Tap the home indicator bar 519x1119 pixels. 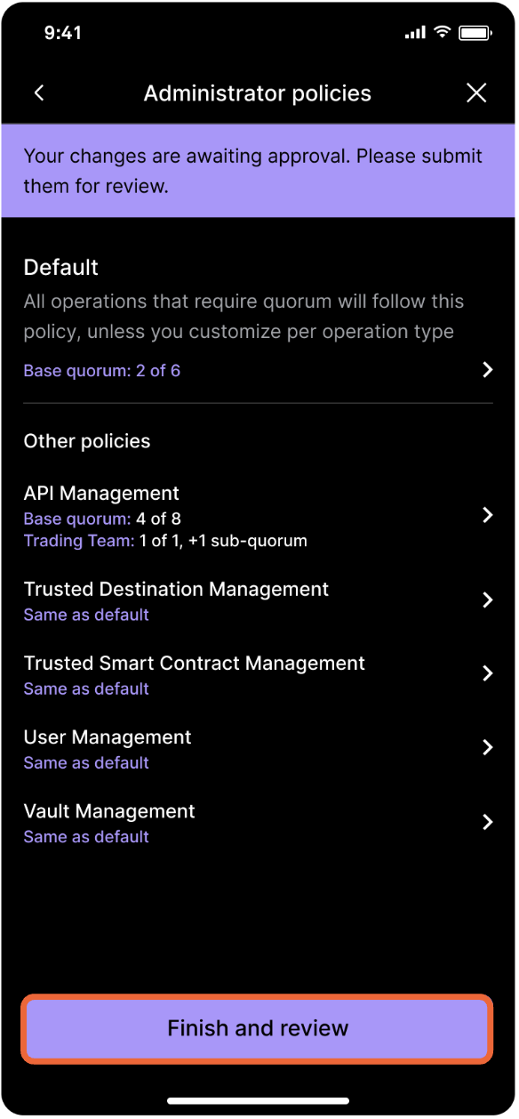tap(258, 1100)
